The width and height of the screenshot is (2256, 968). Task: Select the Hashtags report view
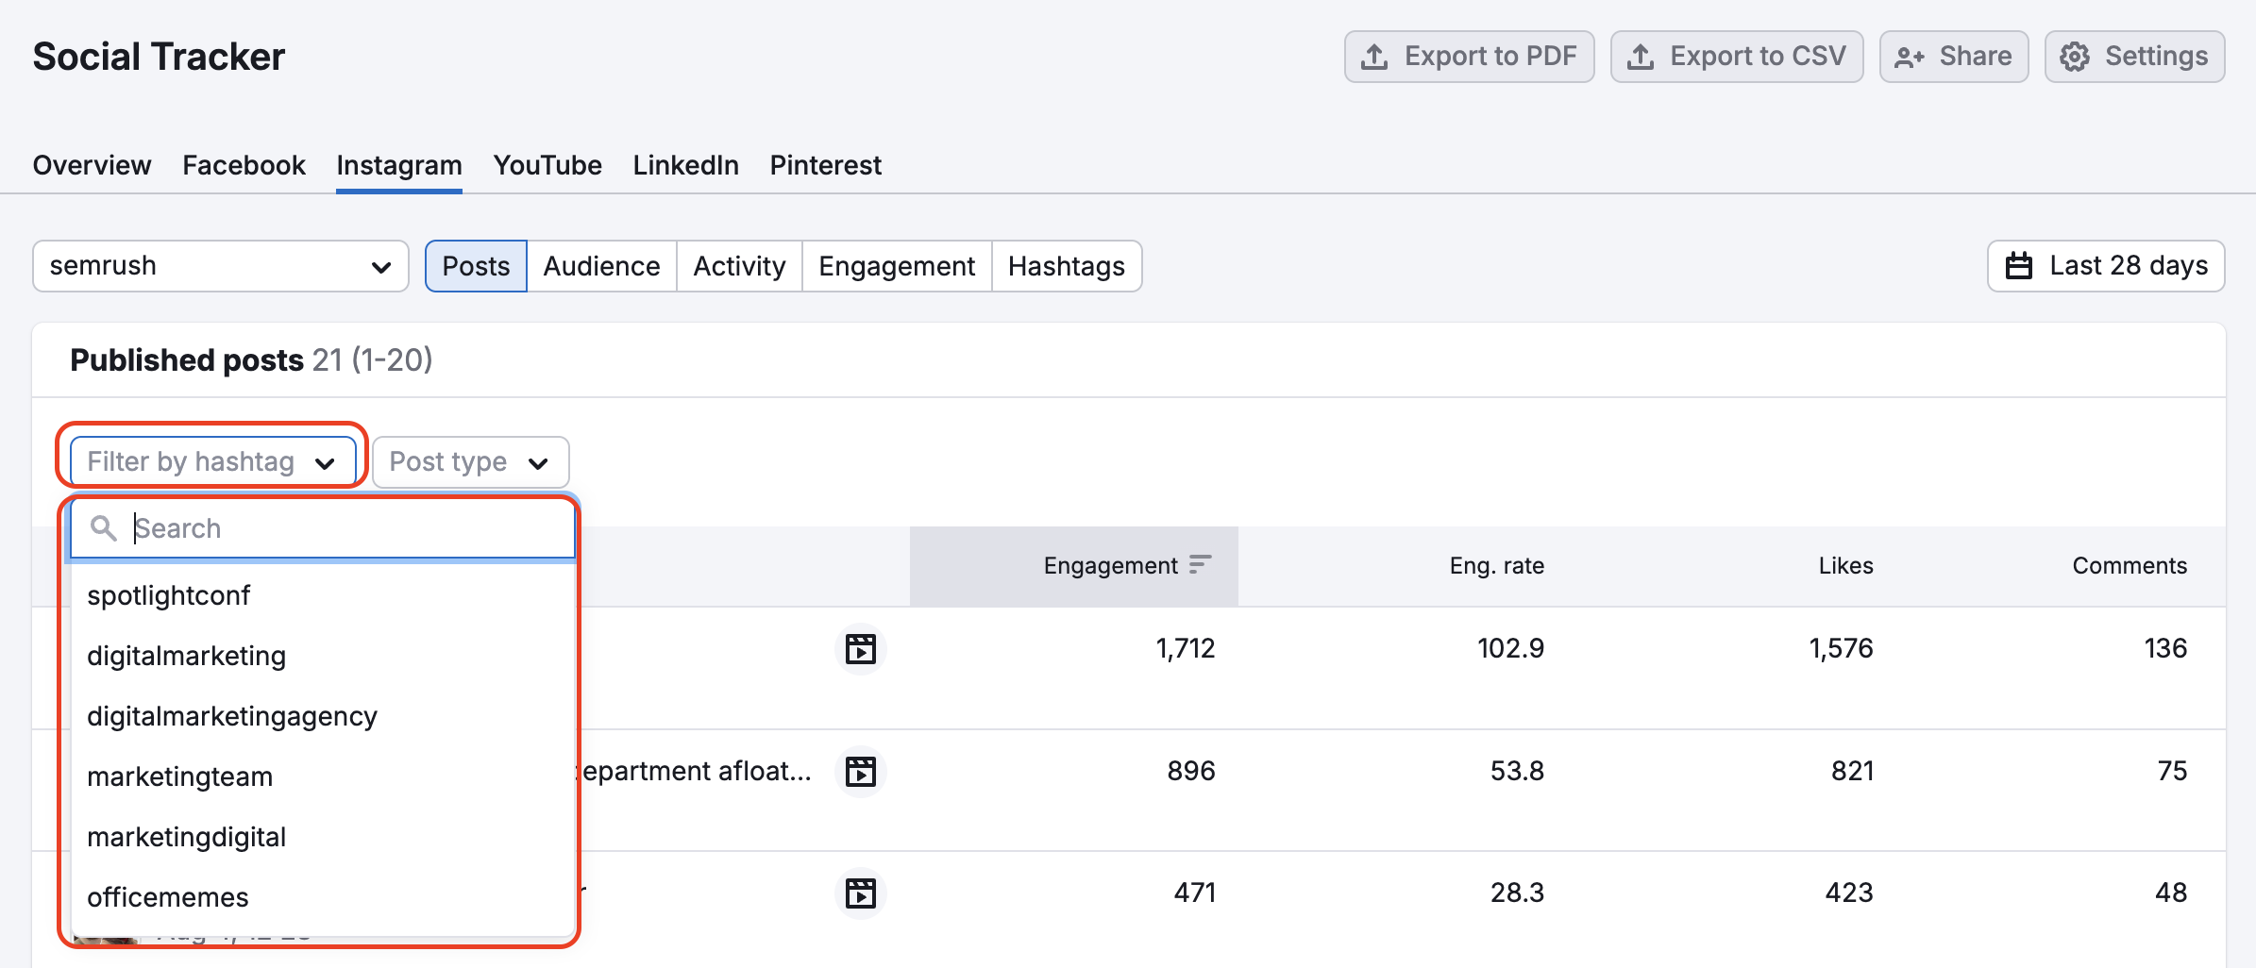click(x=1066, y=266)
